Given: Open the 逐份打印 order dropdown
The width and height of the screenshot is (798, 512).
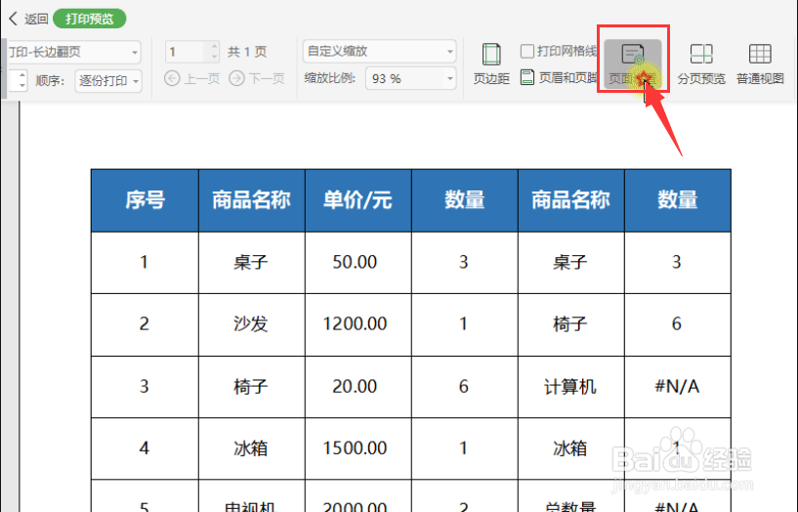Looking at the screenshot, I should click(x=107, y=81).
